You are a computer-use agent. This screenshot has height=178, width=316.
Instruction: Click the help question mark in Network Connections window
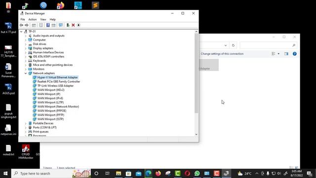(295, 54)
